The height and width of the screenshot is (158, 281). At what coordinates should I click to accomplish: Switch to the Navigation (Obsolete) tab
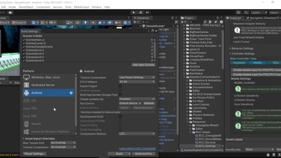click(262, 18)
